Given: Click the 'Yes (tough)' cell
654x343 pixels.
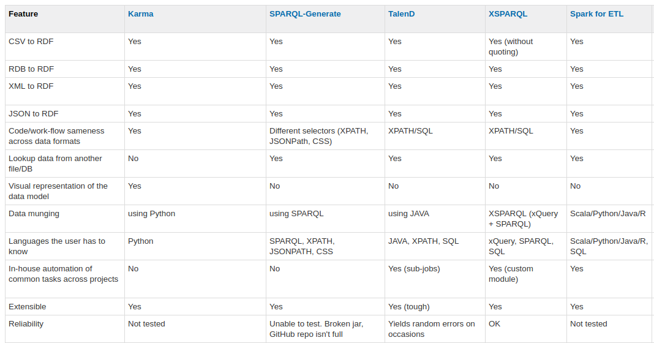Looking at the screenshot, I should (408, 307).
